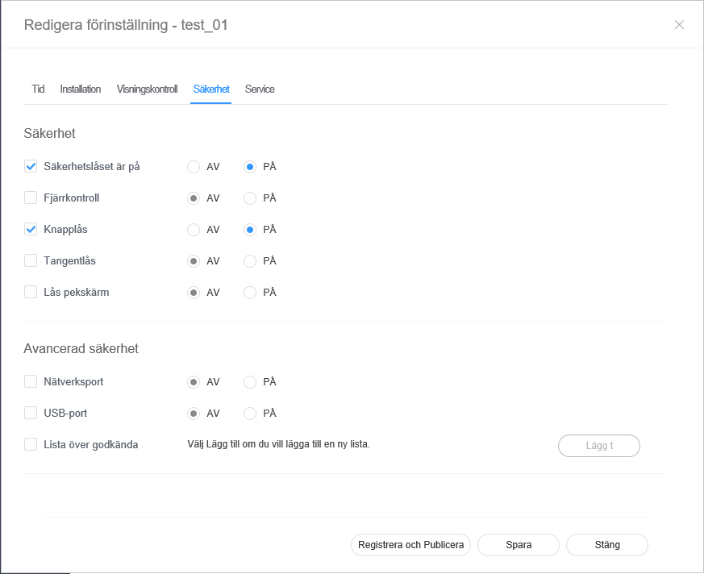Check the Lista över godkända checkbox
This screenshot has height=574, width=704.
[x=31, y=445]
